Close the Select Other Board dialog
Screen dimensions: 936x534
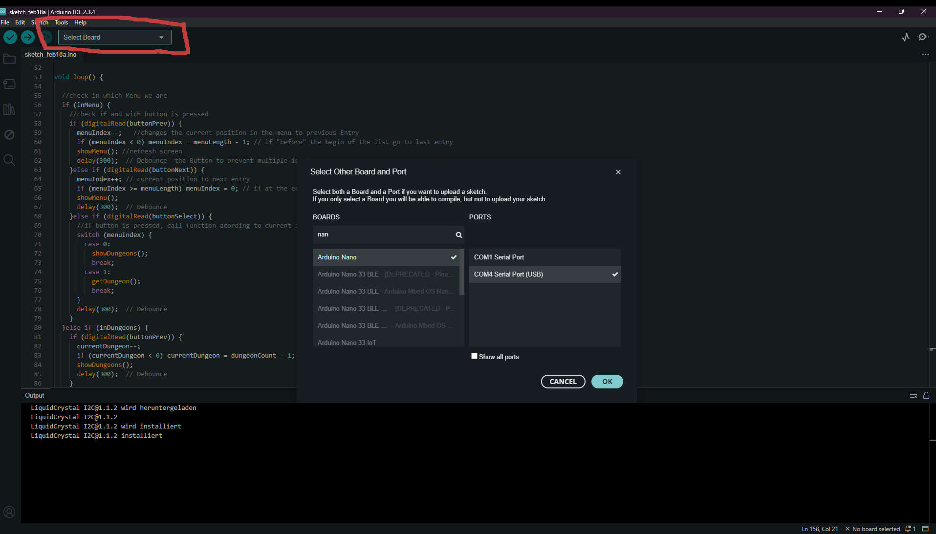tap(618, 172)
